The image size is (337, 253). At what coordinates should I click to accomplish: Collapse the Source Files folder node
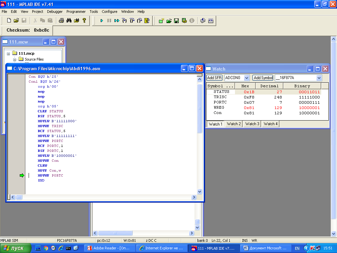pyautogui.click(x=14, y=59)
